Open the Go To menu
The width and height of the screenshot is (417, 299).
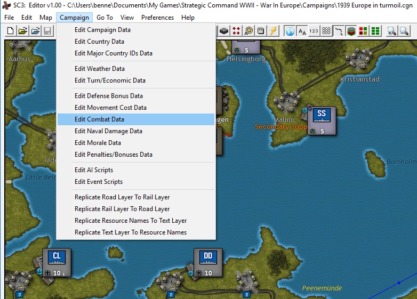[105, 18]
